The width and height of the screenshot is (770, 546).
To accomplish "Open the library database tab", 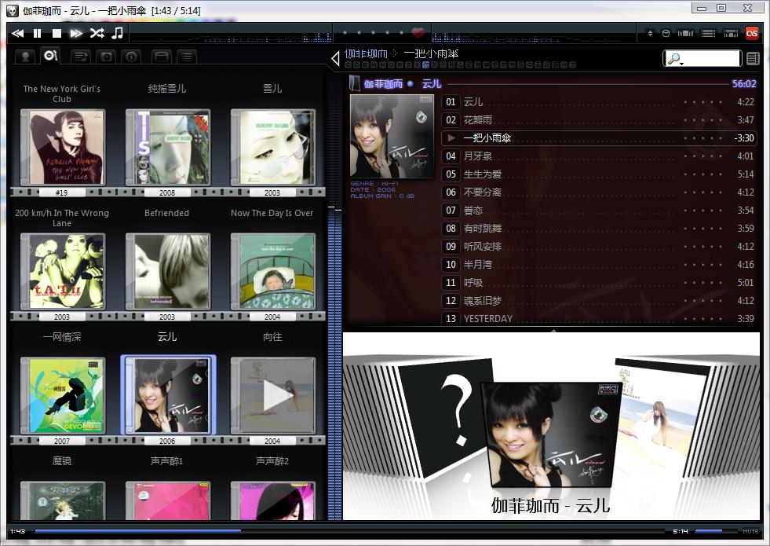I will coord(162,57).
